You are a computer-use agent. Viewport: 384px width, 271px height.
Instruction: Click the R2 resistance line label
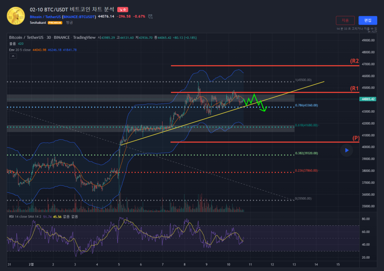(354, 61)
